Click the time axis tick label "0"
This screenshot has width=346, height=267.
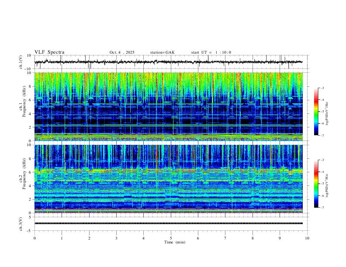(x=35, y=238)
